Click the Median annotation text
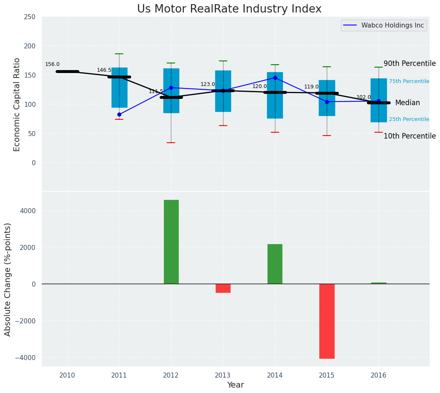Screen dimensions: 440x393 [x=407, y=103]
